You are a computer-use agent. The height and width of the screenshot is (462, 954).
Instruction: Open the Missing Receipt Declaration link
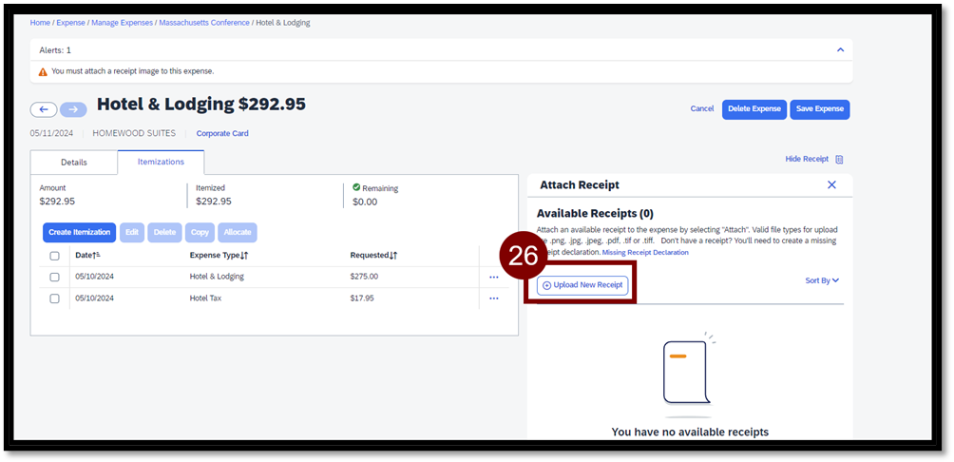click(x=645, y=253)
